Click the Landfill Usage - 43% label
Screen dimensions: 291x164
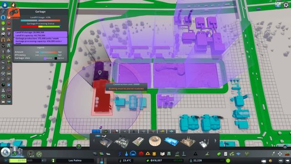pos(40,17)
